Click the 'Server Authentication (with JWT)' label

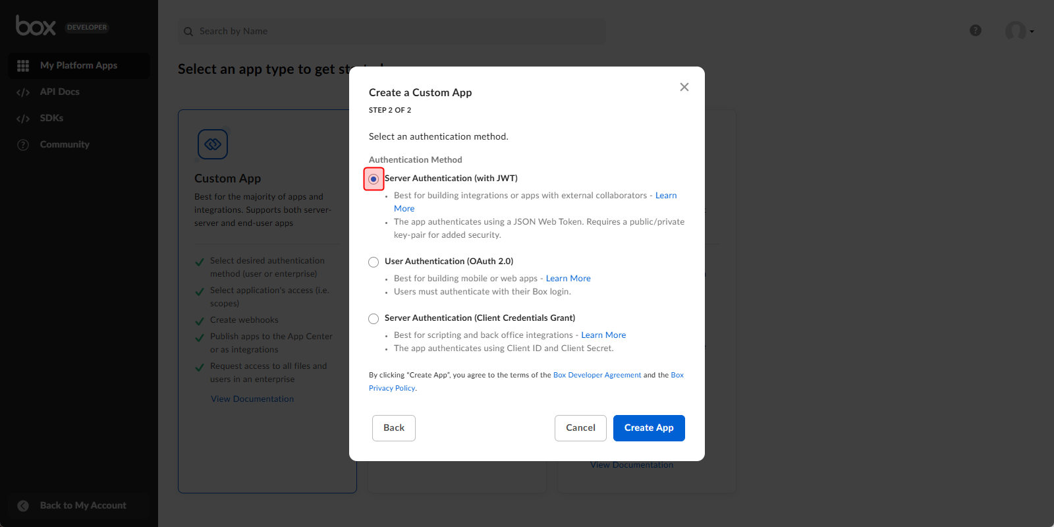(451, 179)
